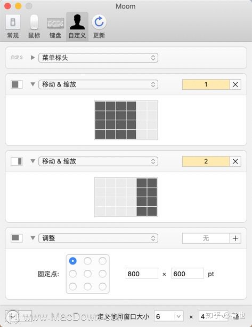The image size is (252, 327).
Task: Expand the 菜单标头 row disclosure triangle
Action: [32, 58]
